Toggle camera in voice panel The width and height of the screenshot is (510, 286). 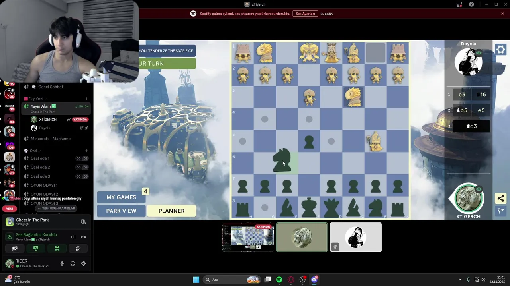[15, 248]
